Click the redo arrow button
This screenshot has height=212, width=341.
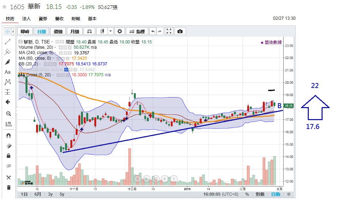[160, 31]
